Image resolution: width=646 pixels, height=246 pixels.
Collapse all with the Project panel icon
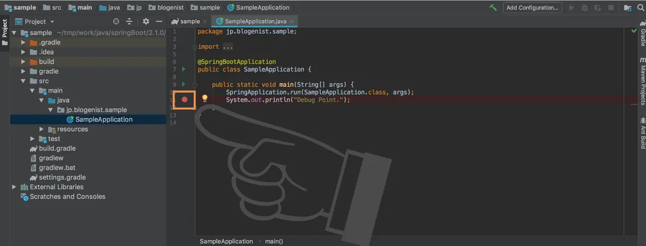129,22
